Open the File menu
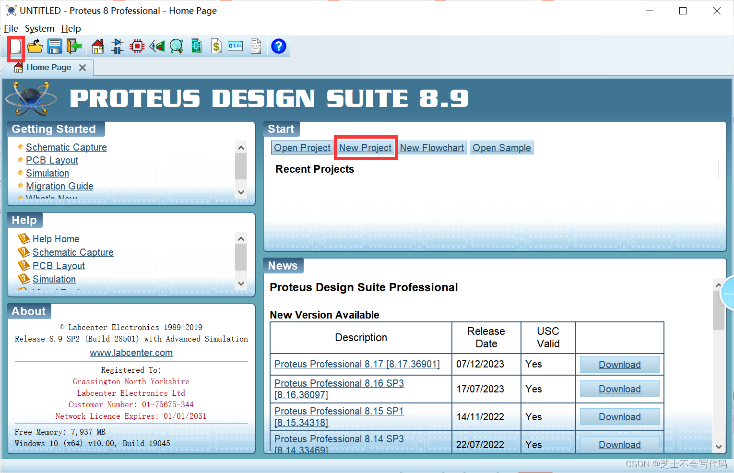The width and height of the screenshot is (734, 473). pos(11,28)
